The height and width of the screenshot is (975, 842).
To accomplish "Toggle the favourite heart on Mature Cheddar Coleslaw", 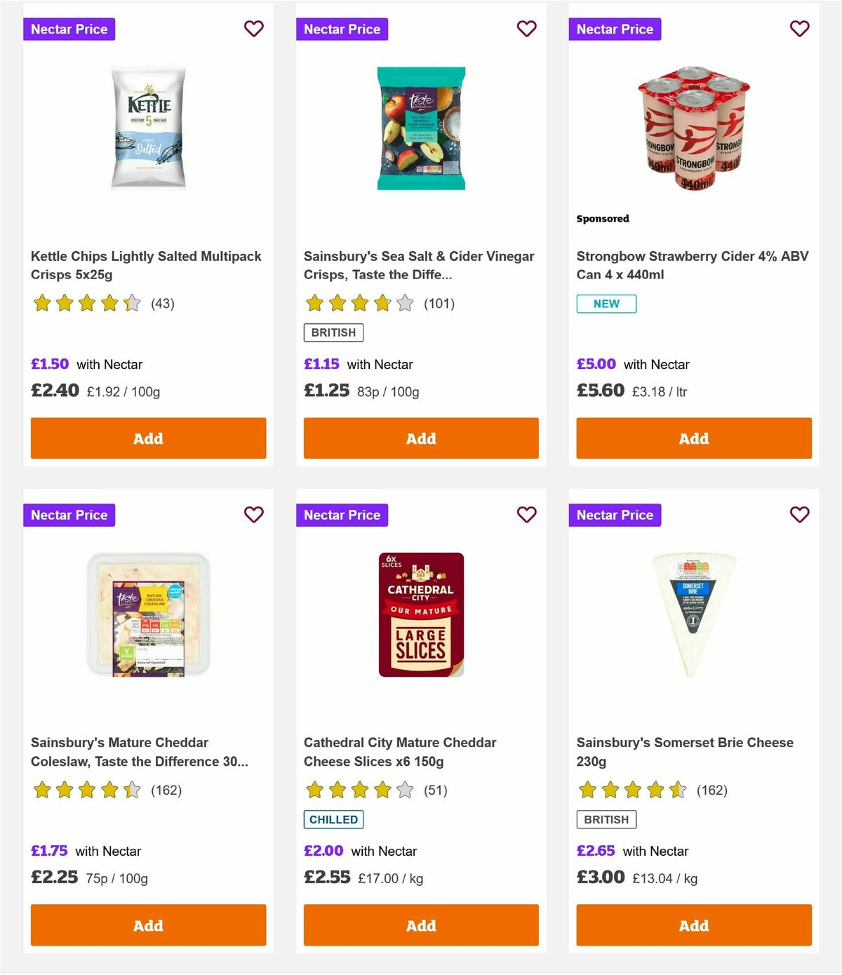I will [x=254, y=514].
